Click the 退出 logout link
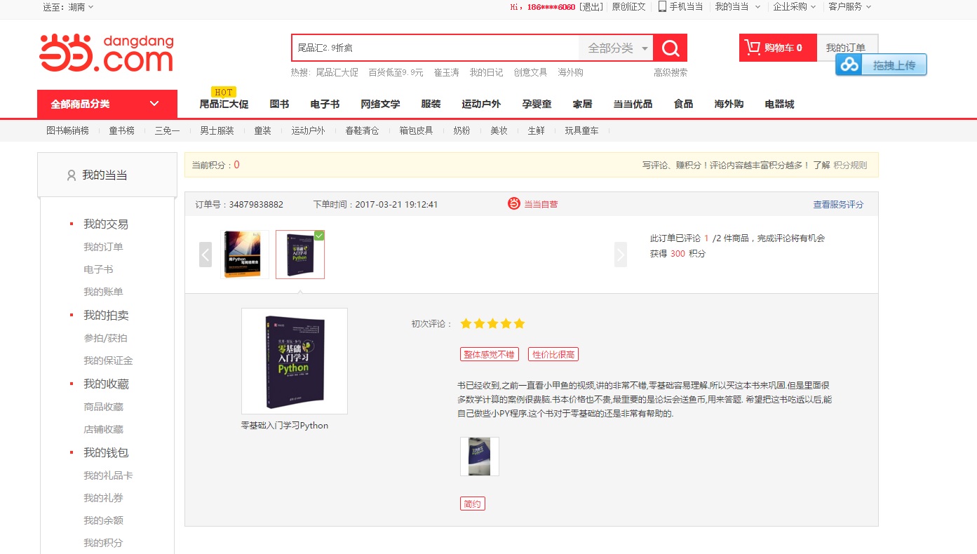977x554 pixels. point(591,6)
